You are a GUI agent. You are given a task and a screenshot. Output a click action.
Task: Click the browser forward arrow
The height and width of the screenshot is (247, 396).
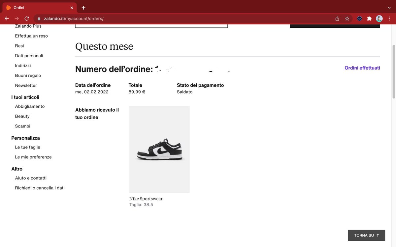click(x=16, y=18)
